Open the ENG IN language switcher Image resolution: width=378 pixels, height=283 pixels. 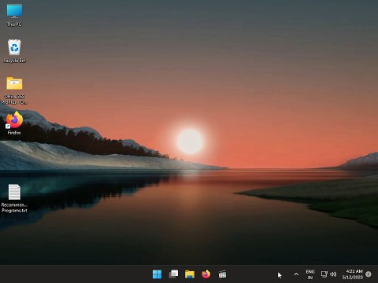[310, 274]
